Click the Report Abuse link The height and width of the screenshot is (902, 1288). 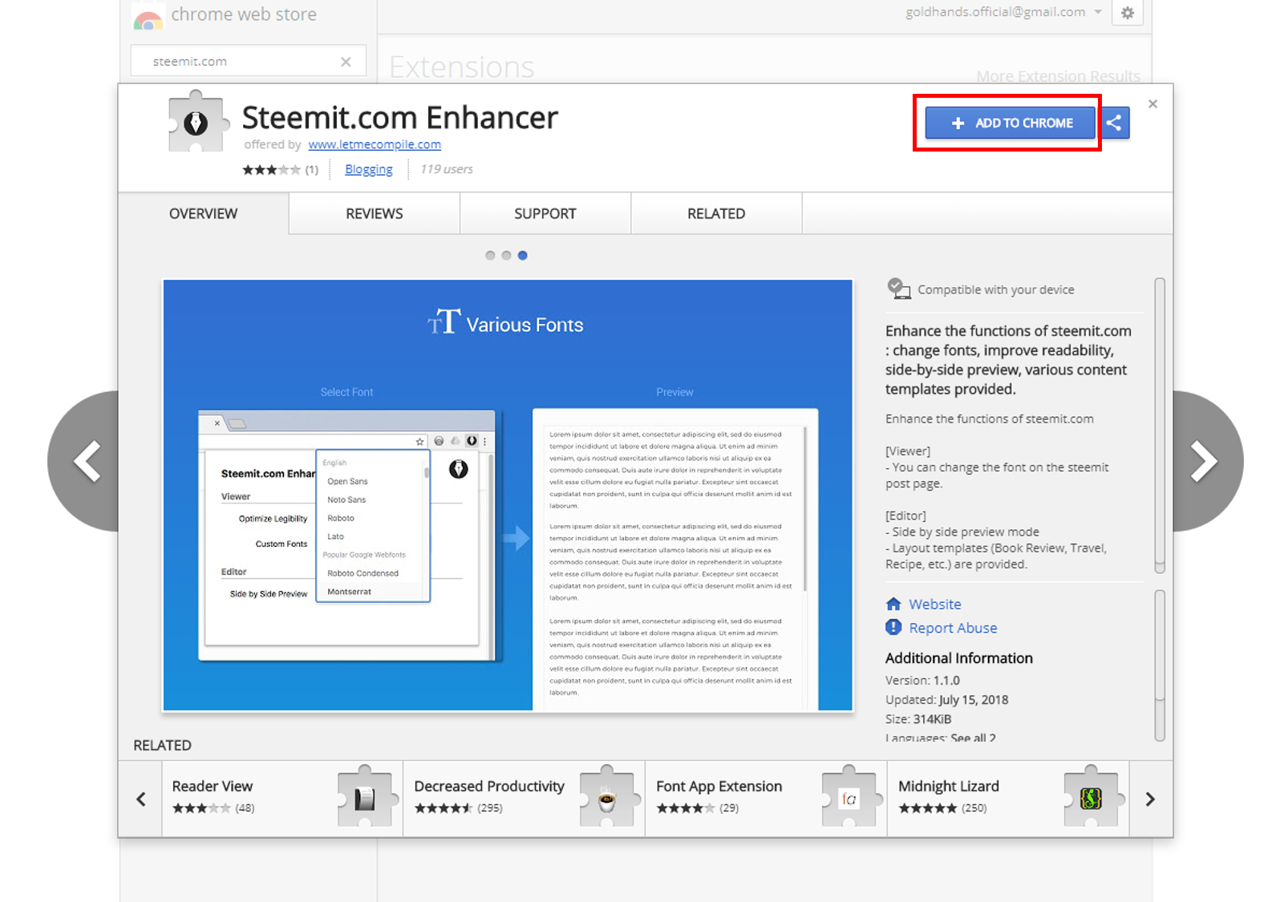[x=953, y=628]
